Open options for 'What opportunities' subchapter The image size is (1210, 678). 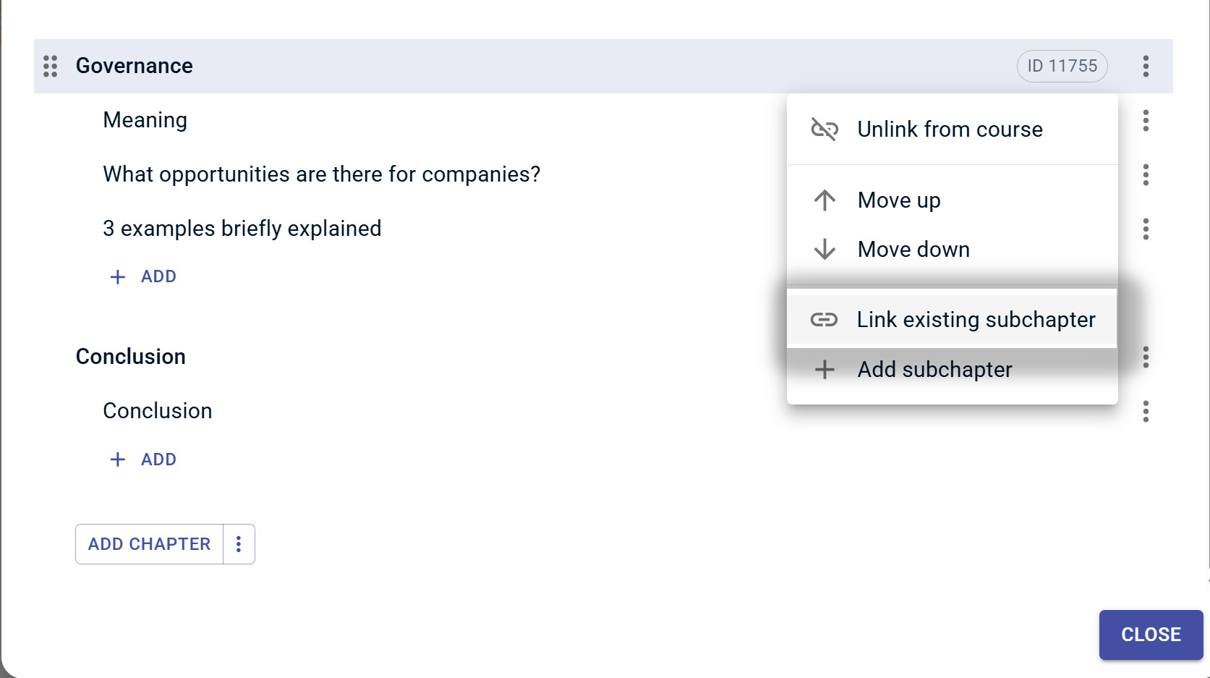point(1146,174)
